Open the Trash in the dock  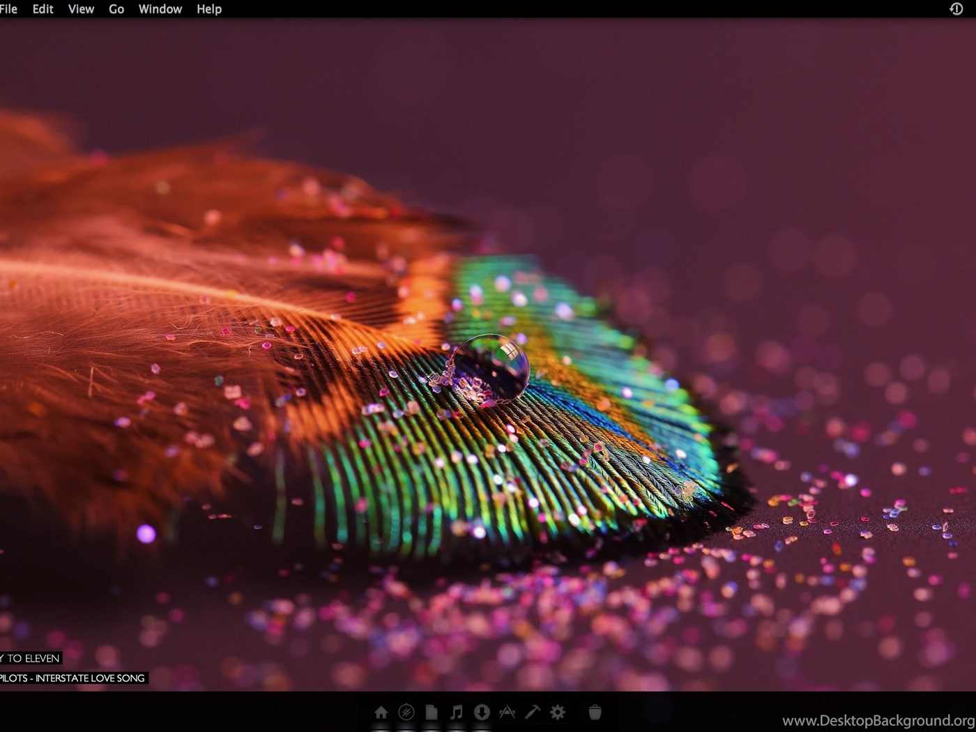pos(595,712)
